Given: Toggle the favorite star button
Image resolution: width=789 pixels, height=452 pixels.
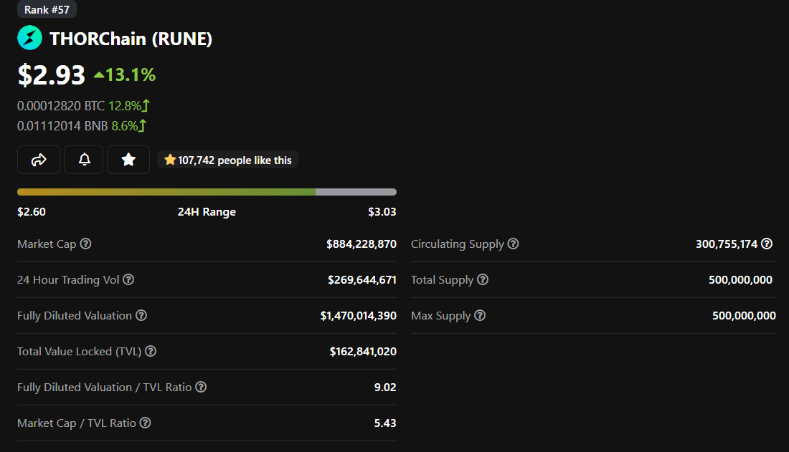Looking at the screenshot, I should coord(128,160).
